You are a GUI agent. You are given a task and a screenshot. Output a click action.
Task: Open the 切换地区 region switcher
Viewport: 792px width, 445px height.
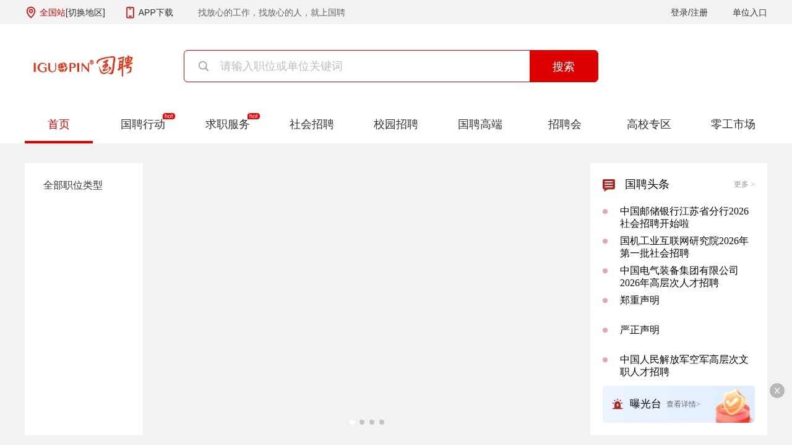click(85, 12)
